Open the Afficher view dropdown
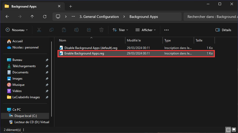Viewport: 238px width, 133px height. pyautogui.click(x=146, y=30)
